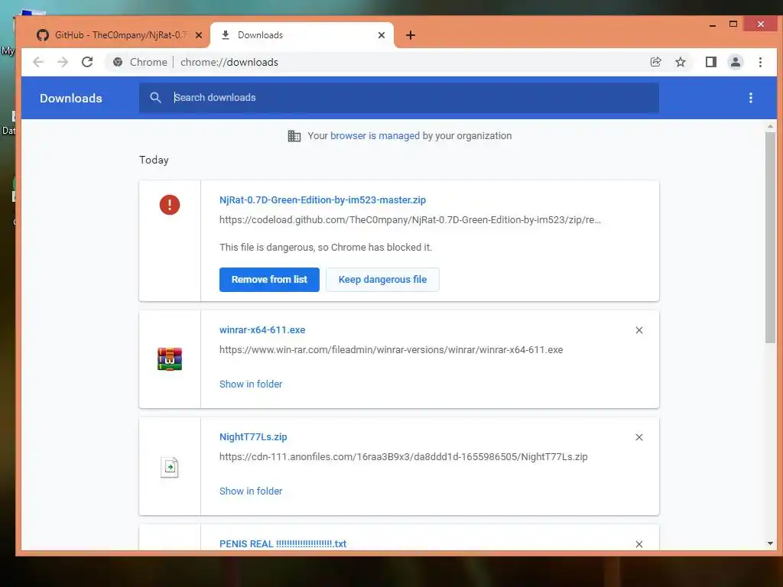Click the 'Today' date heading

(x=154, y=160)
